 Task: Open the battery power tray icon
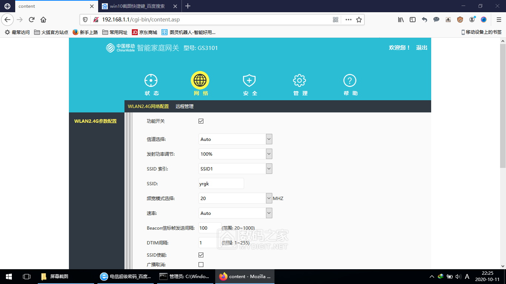(449, 276)
